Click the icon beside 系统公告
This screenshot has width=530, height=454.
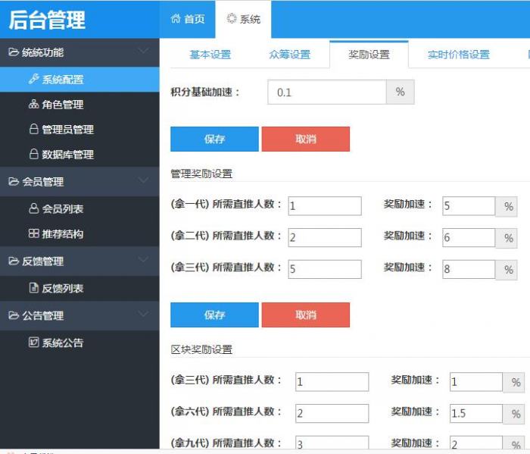click(x=33, y=343)
